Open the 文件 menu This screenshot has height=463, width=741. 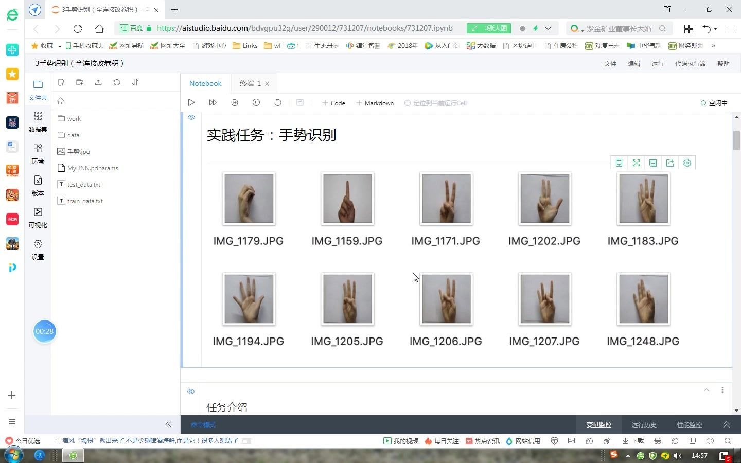click(610, 64)
